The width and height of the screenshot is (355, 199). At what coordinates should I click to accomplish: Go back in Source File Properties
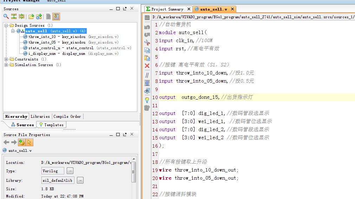(6, 142)
